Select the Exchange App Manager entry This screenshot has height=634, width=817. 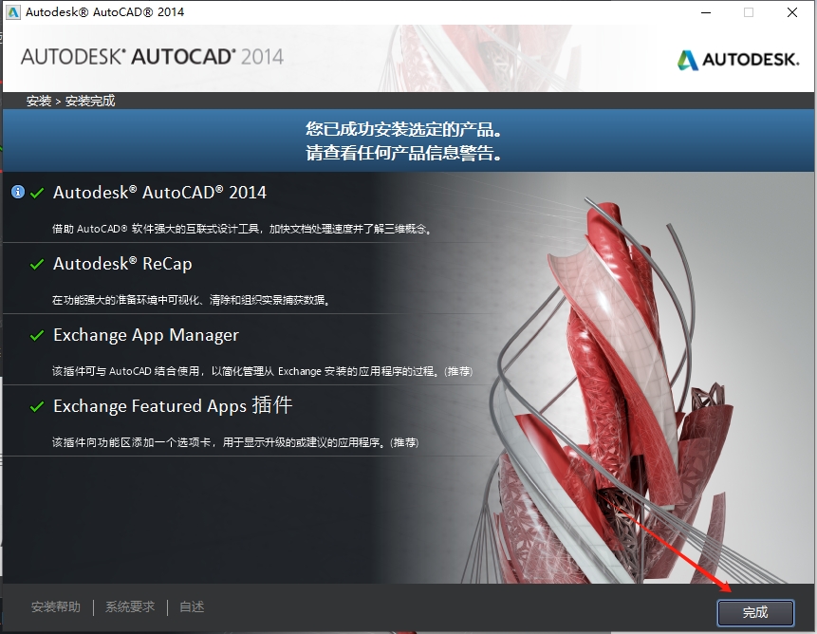(146, 335)
